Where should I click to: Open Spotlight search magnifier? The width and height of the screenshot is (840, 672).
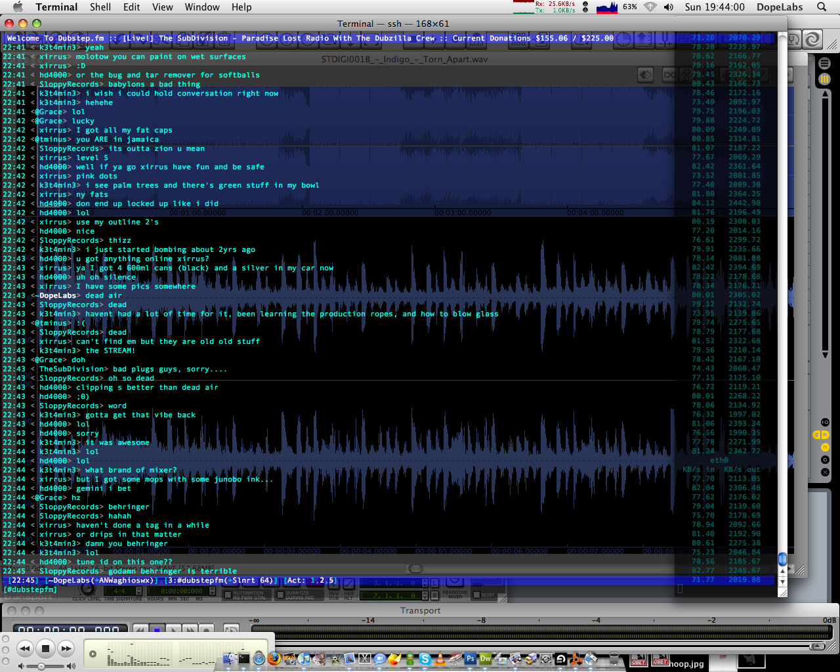pyautogui.click(x=821, y=7)
